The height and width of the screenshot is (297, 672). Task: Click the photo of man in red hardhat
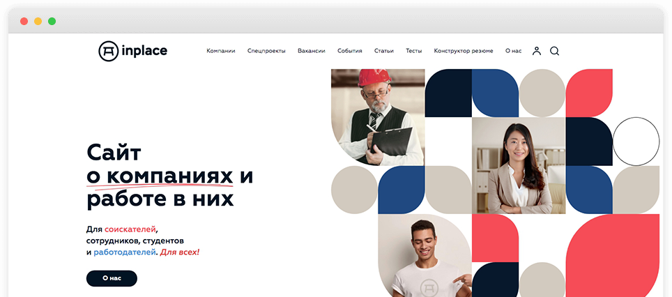[378, 117]
